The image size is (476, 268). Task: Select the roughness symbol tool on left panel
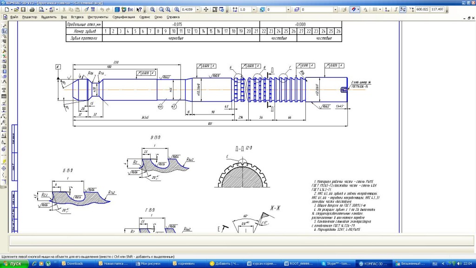coord(4,103)
